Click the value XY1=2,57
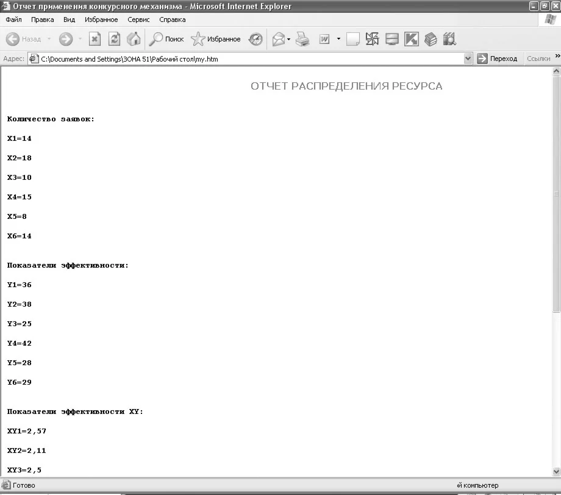 [x=27, y=432]
